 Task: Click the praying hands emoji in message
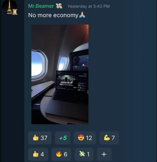coord(82,15)
